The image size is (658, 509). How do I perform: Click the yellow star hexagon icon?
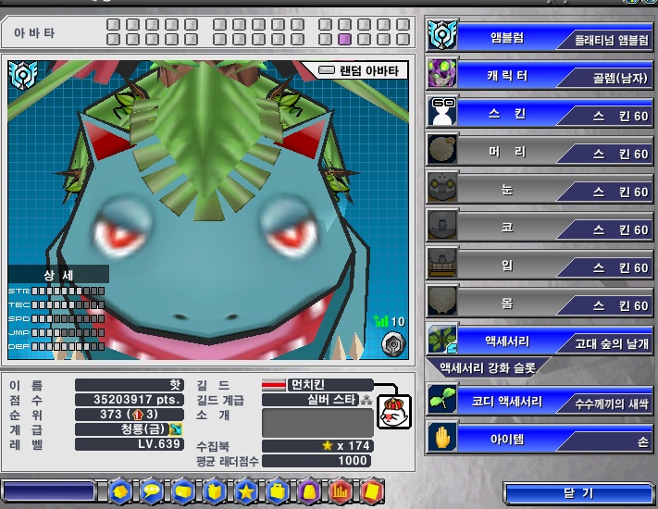point(246,491)
